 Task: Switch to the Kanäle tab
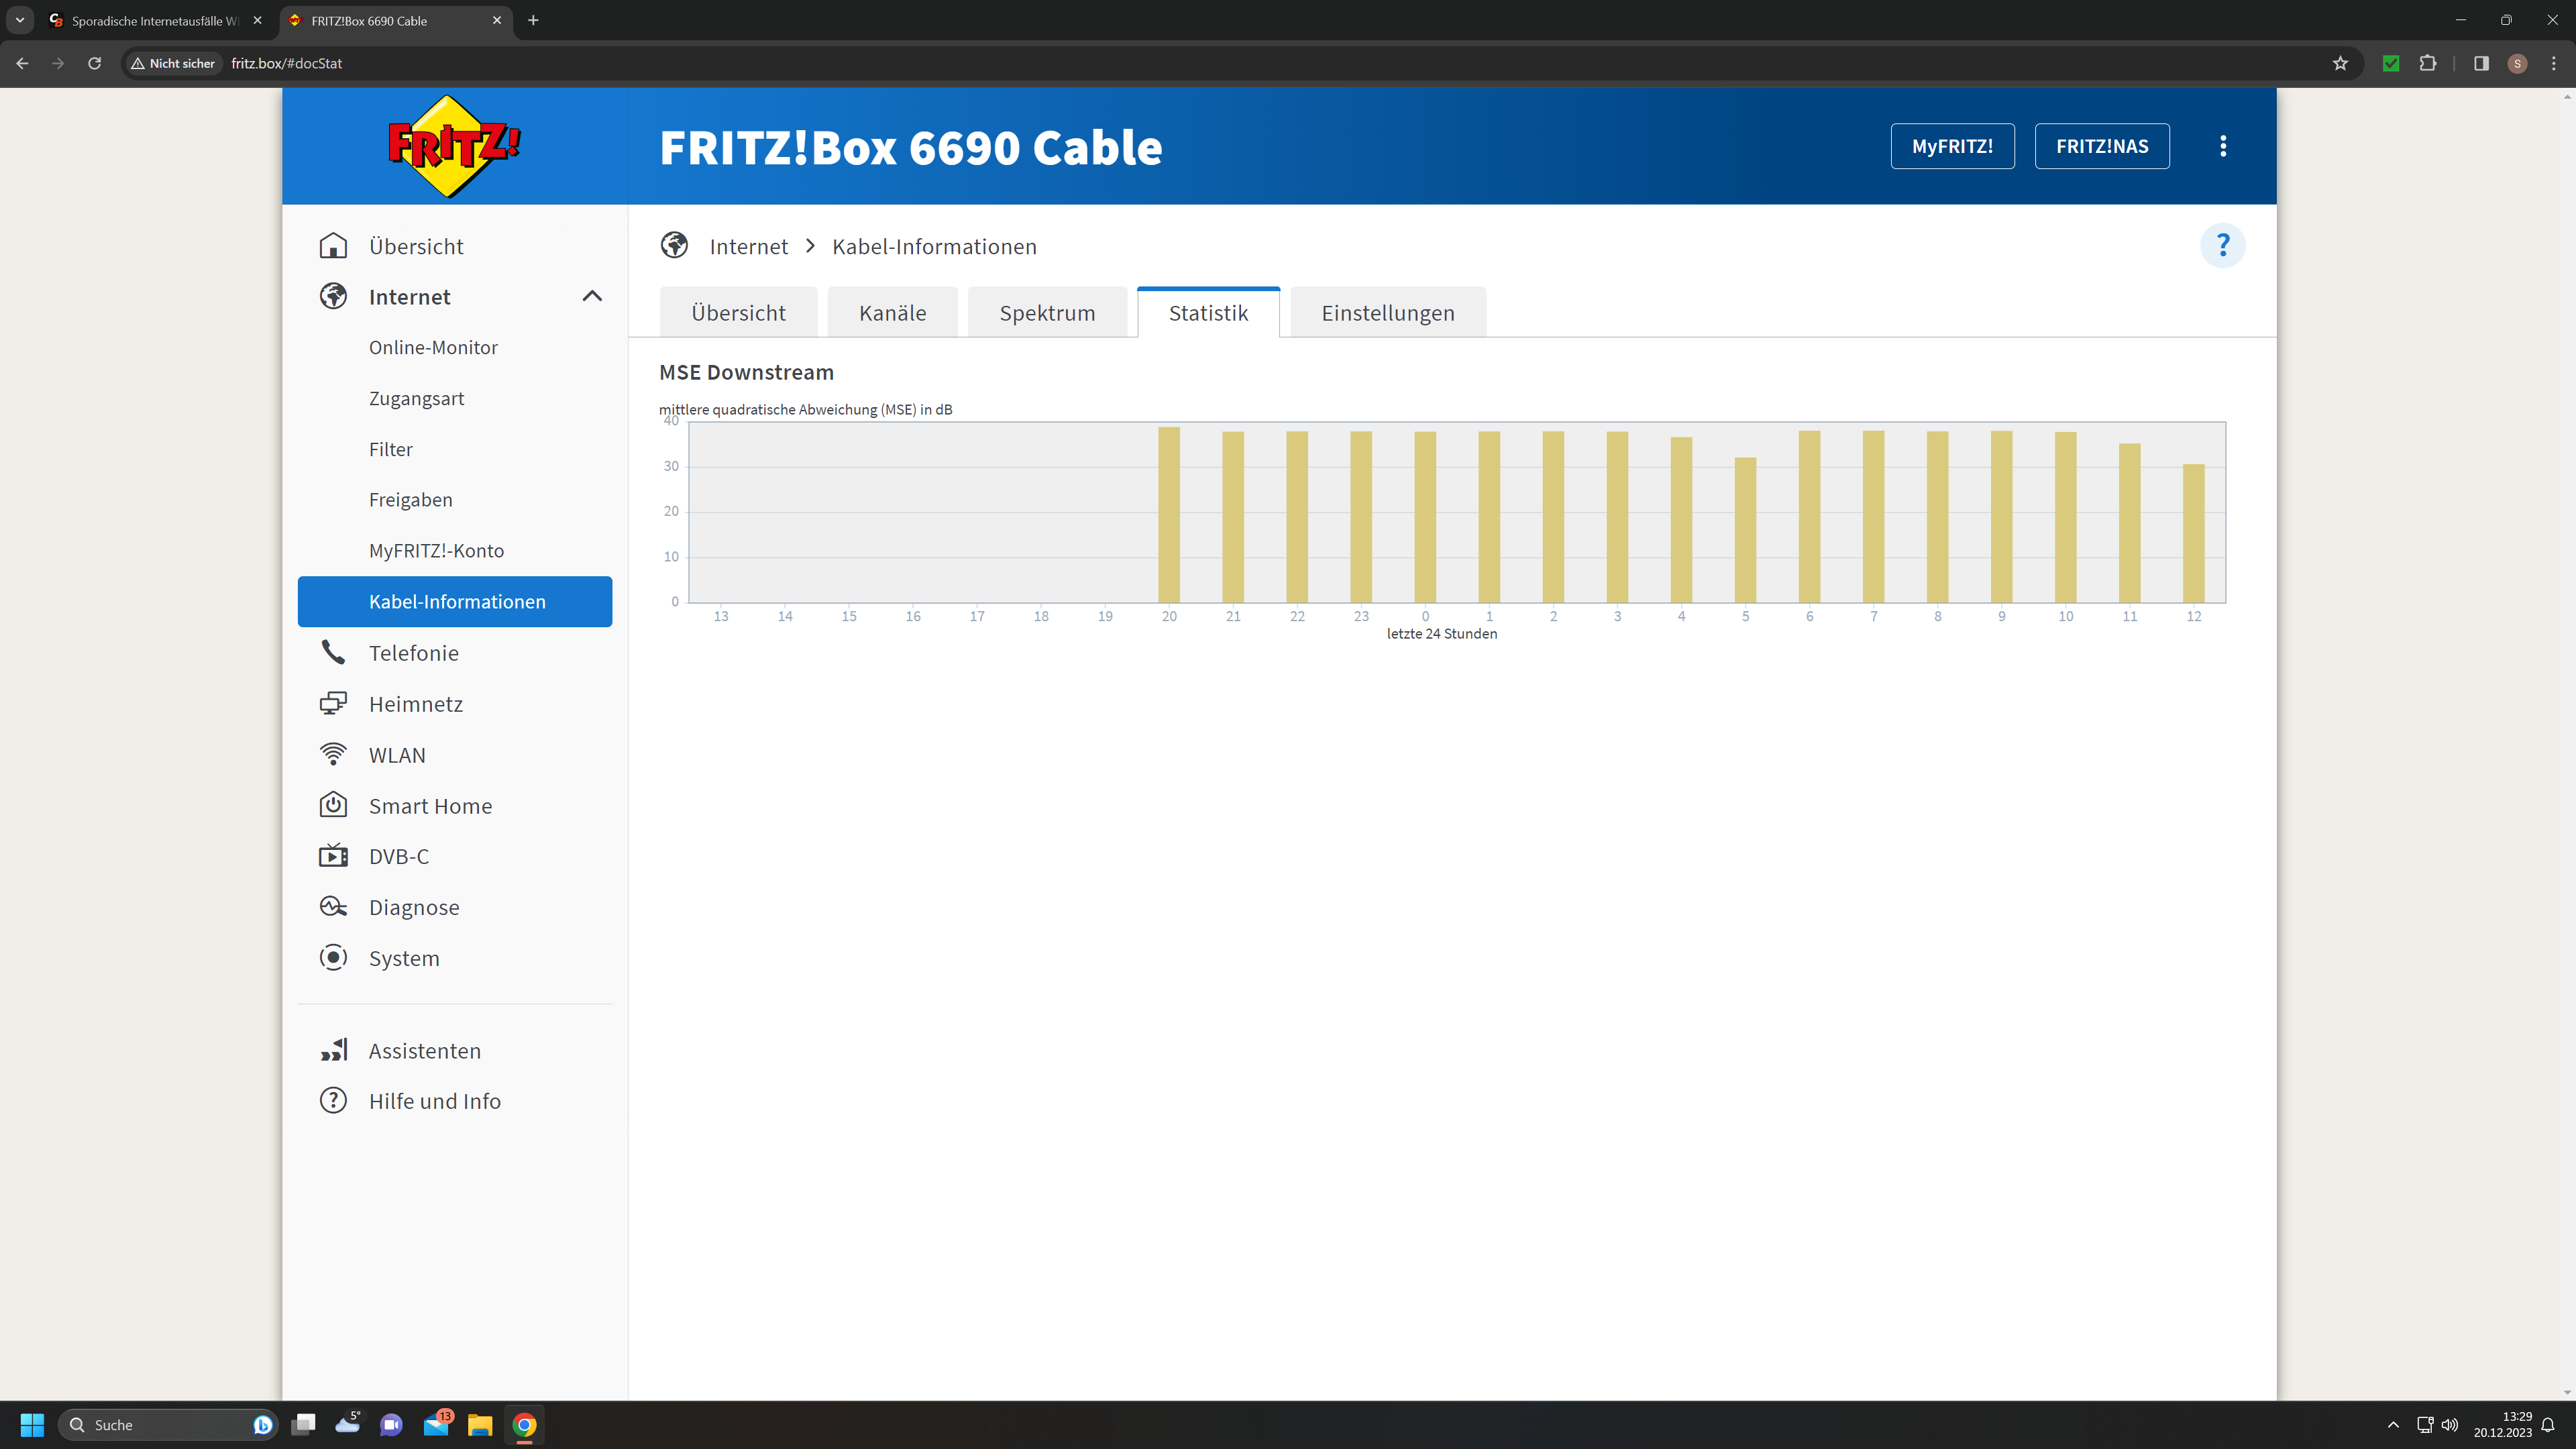point(892,313)
